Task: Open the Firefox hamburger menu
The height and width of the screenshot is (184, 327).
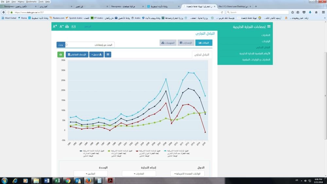Action: 323,12
